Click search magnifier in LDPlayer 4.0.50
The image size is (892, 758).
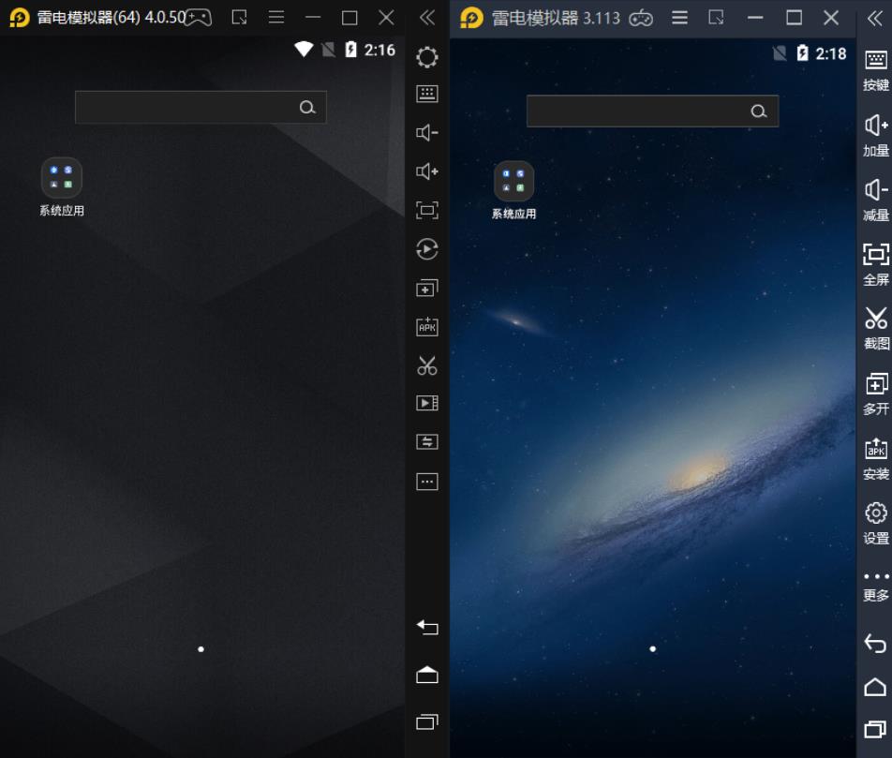[307, 107]
